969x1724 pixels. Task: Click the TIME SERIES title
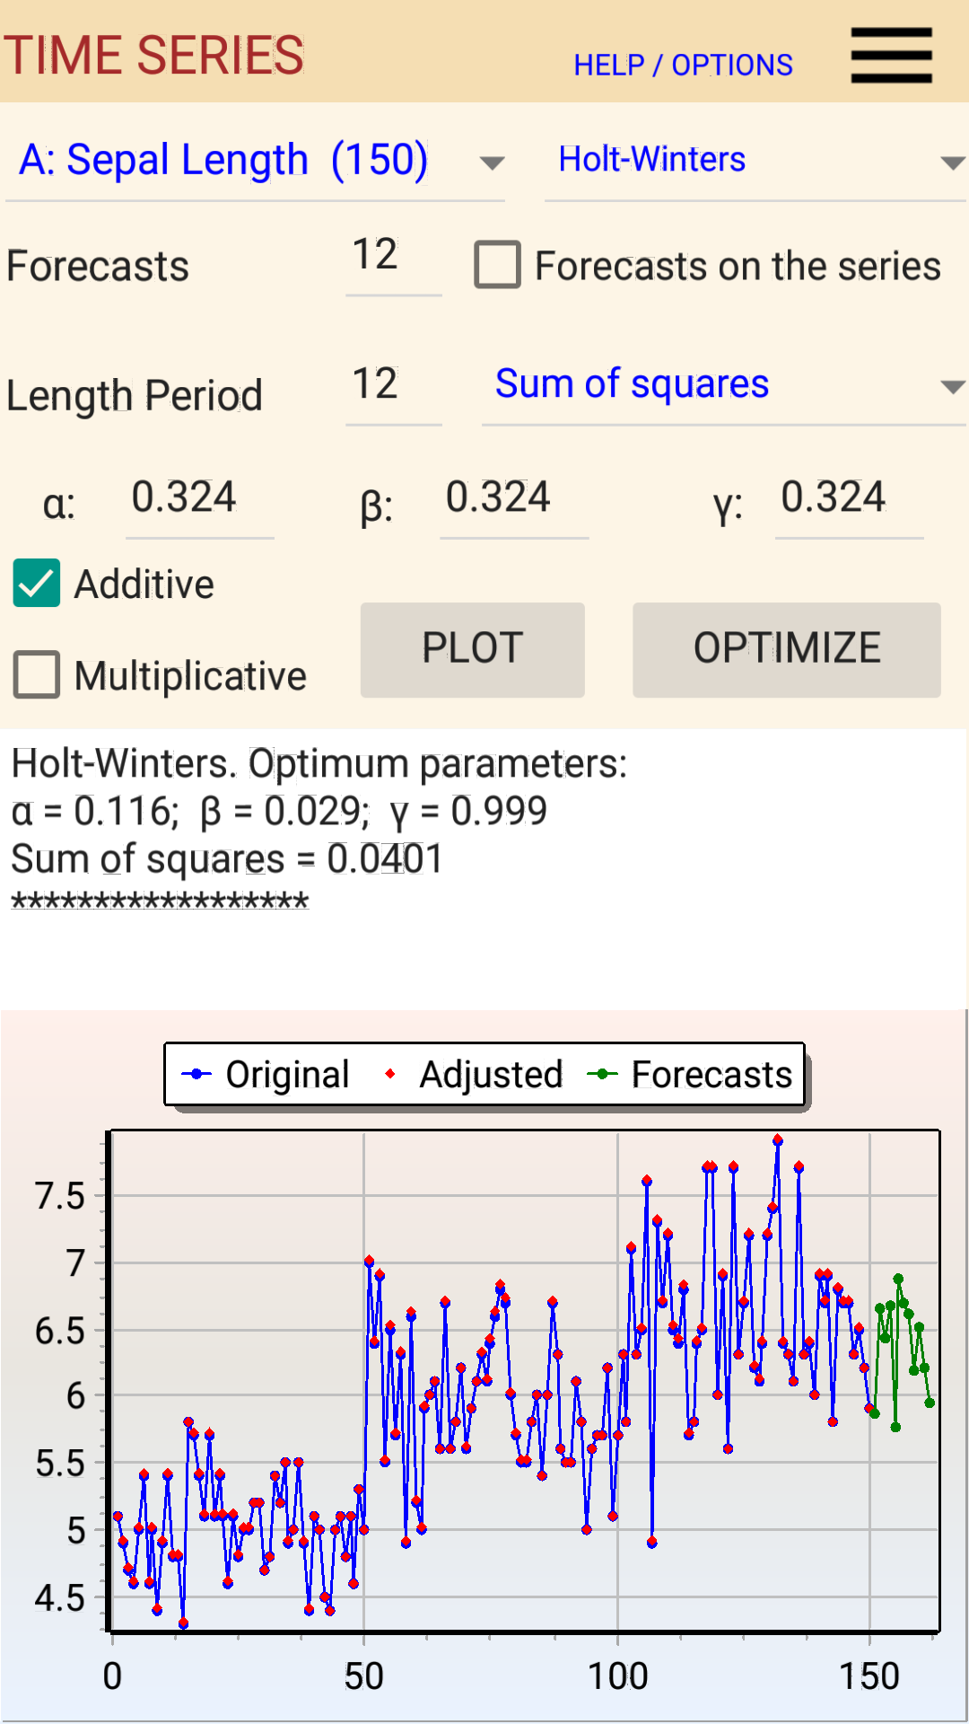pyautogui.click(x=154, y=56)
